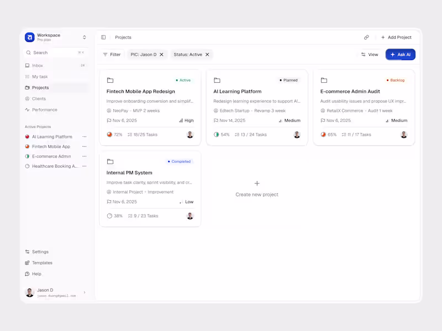Open the Filter menu
This screenshot has height=331, width=442.
(113, 55)
